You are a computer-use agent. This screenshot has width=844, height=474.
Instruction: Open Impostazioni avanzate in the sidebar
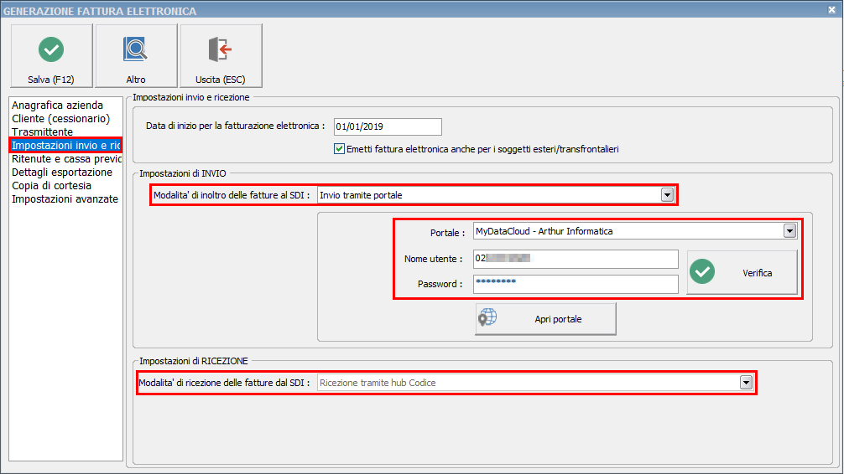(65, 199)
